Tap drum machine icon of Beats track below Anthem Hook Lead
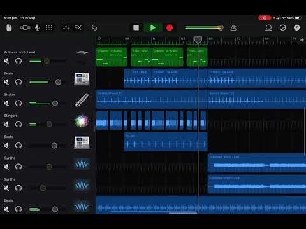306x229 pixels. pyautogui.click(x=82, y=79)
